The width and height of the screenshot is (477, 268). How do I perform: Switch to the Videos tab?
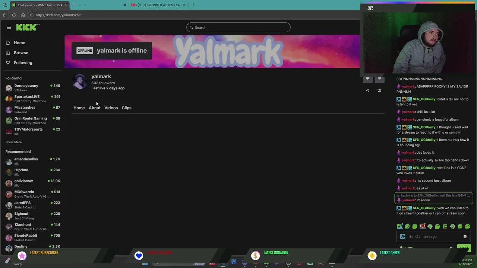tap(111, 108)
